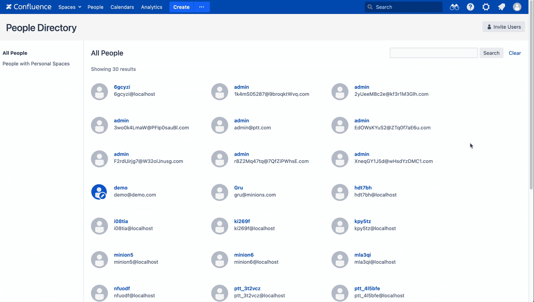This screenshot has width=534, height=302.
Task: Open the space directory binoculars icon
Action: point(454,7)
